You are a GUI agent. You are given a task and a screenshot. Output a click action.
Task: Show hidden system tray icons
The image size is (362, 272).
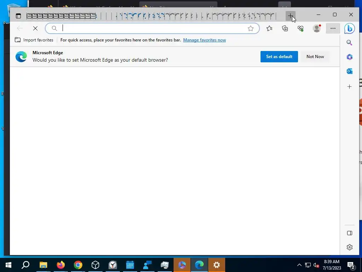pyautogui.click(x=299, y=265)
